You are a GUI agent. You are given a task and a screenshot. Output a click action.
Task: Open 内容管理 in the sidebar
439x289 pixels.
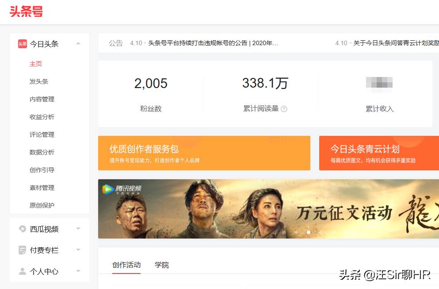(x=42, y=99)
